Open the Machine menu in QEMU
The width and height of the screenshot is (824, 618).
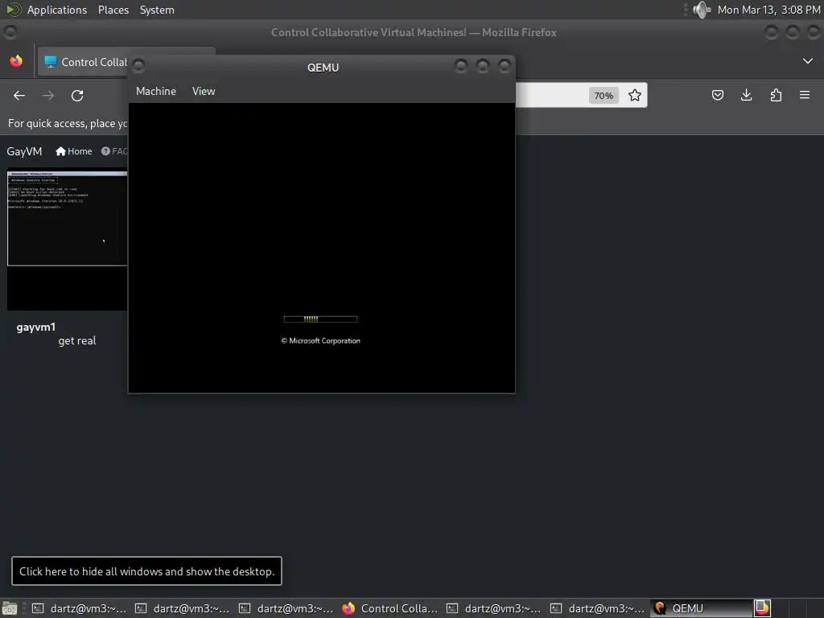point(156,91)
